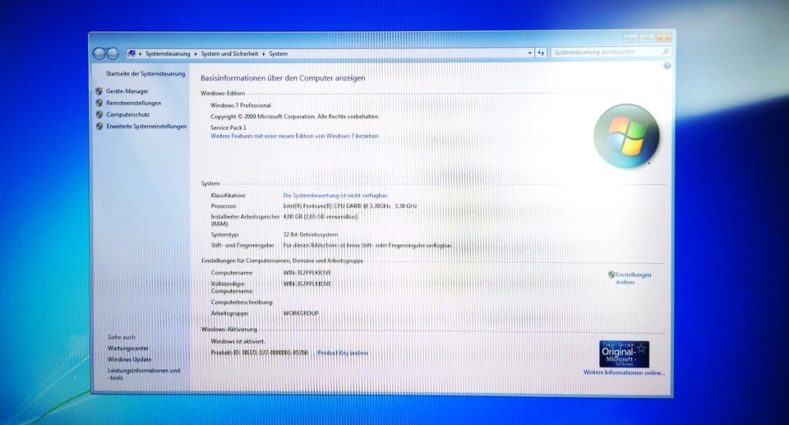Click Einstellungen ändern link
Viewport: 789px width, 425px height.
coord(633,279)
